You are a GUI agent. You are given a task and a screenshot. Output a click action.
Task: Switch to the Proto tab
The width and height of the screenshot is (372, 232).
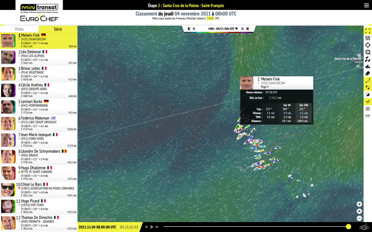pyautogui.click(x=19, y=30)
